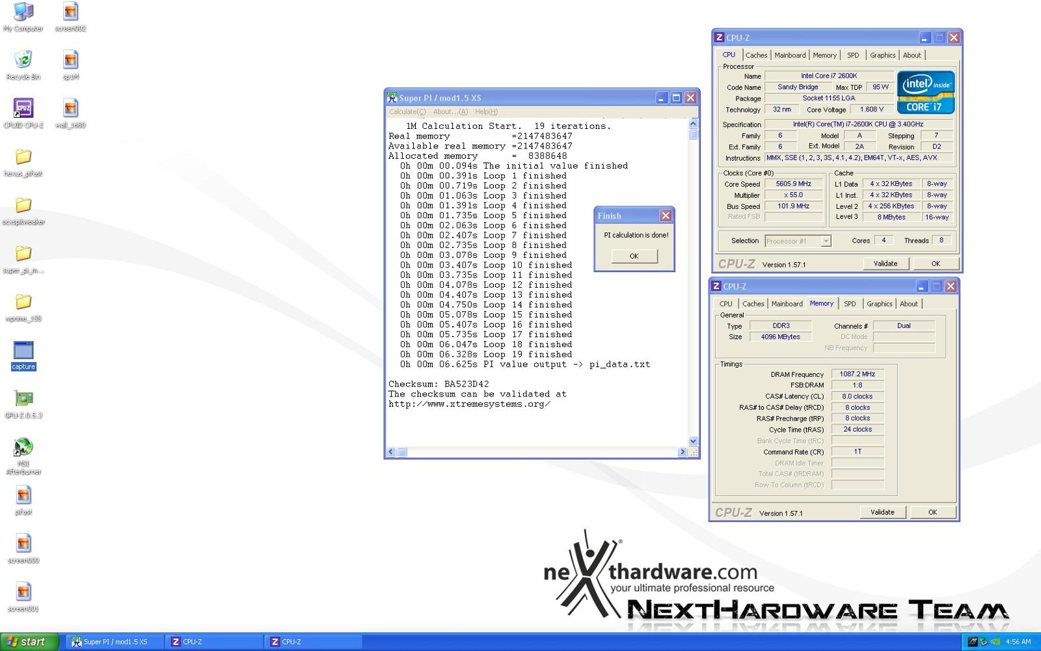Click OK in the Finish dialog
This screenshot has height=651, width=1041.
[634, 256]
